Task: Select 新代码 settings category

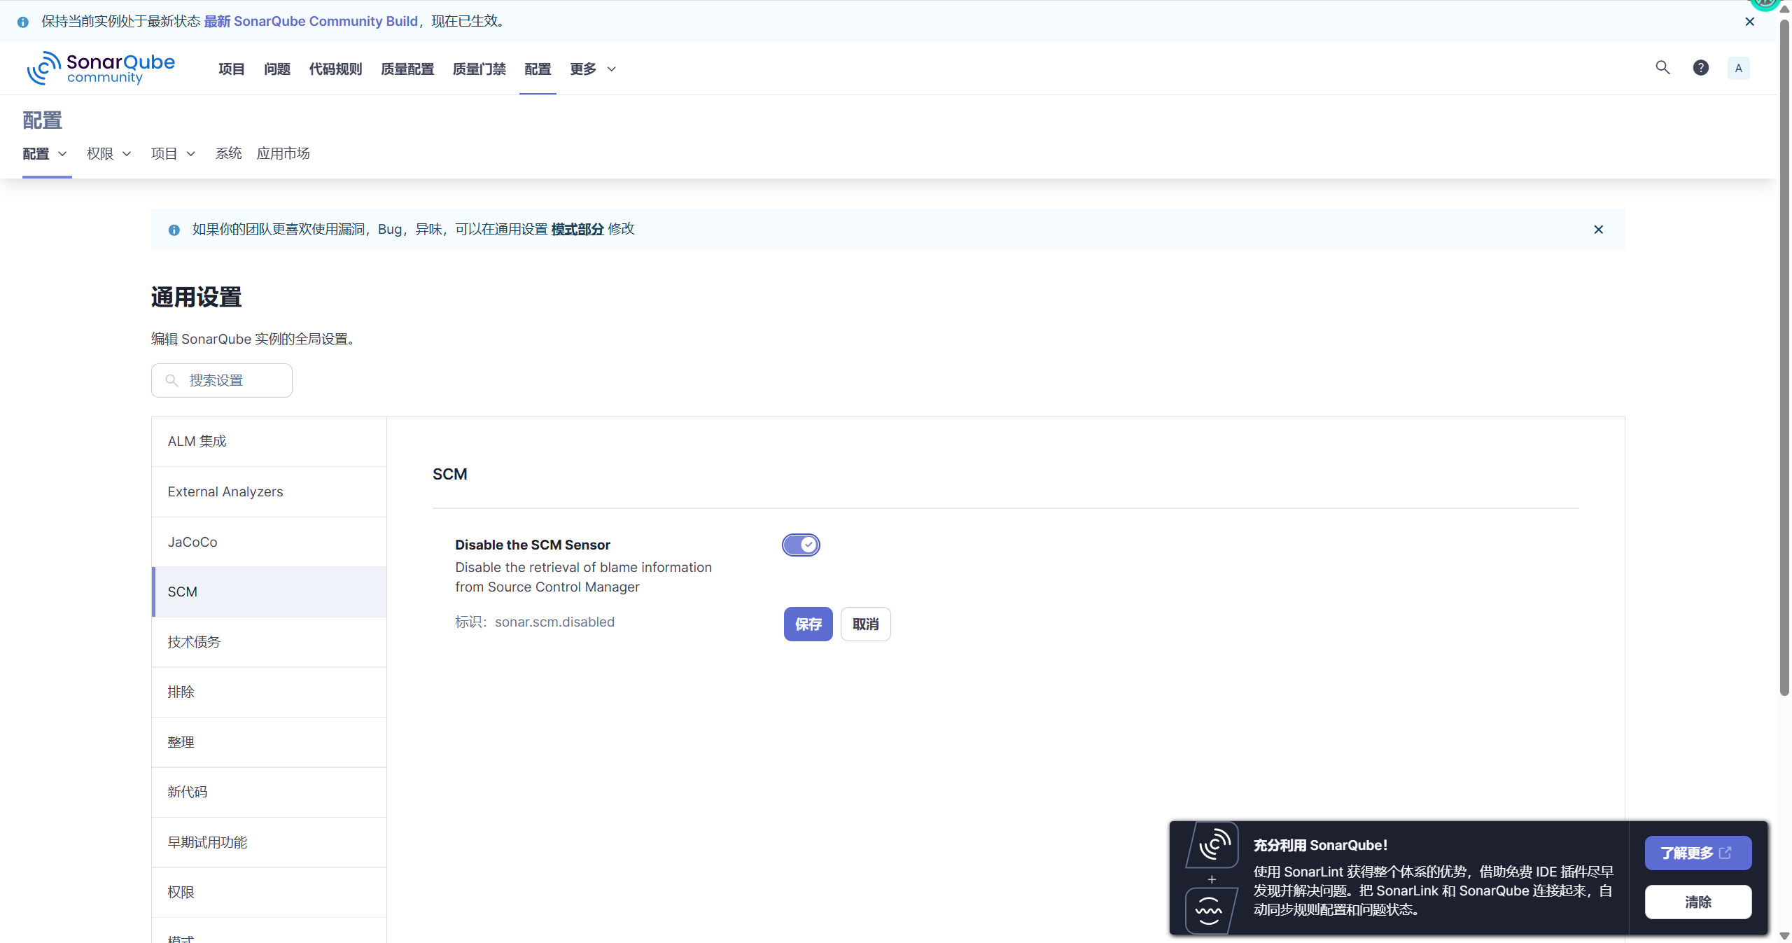Action: tap(269, 792)
